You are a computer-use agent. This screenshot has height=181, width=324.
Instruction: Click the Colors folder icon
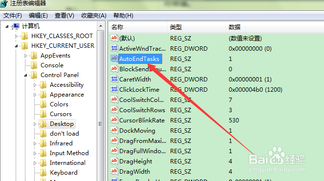click(43, 104)
